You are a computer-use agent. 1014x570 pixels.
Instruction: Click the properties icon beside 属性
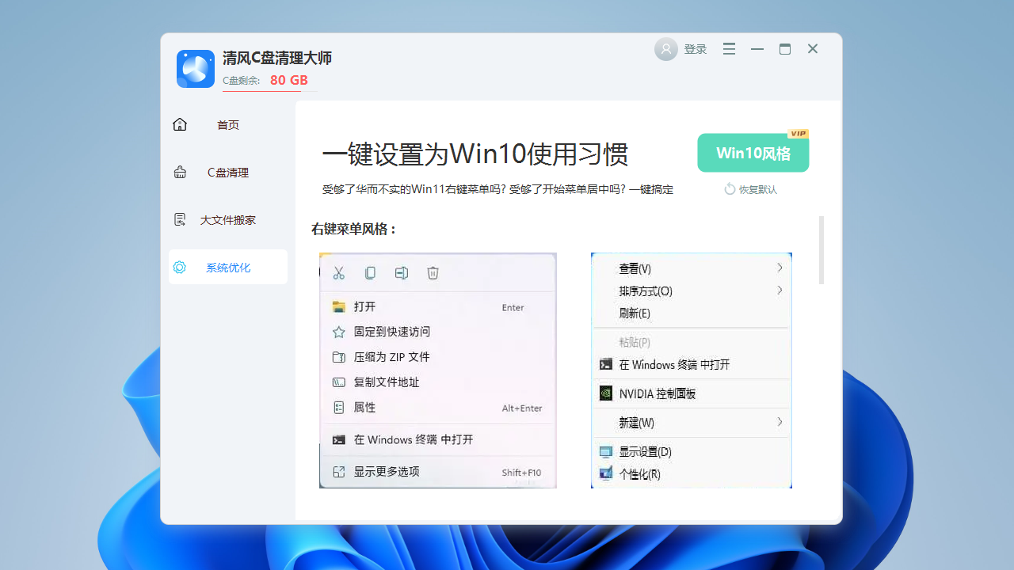339,408
